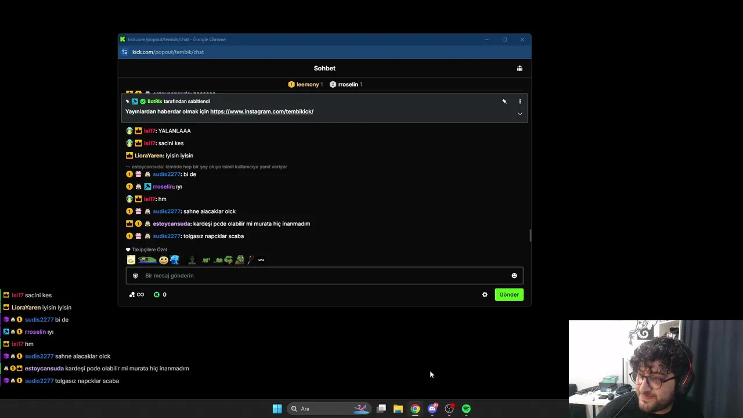Click rroselin's name on the 'ıyı' message
Screen dimensions: 743x418
(163, 186)
